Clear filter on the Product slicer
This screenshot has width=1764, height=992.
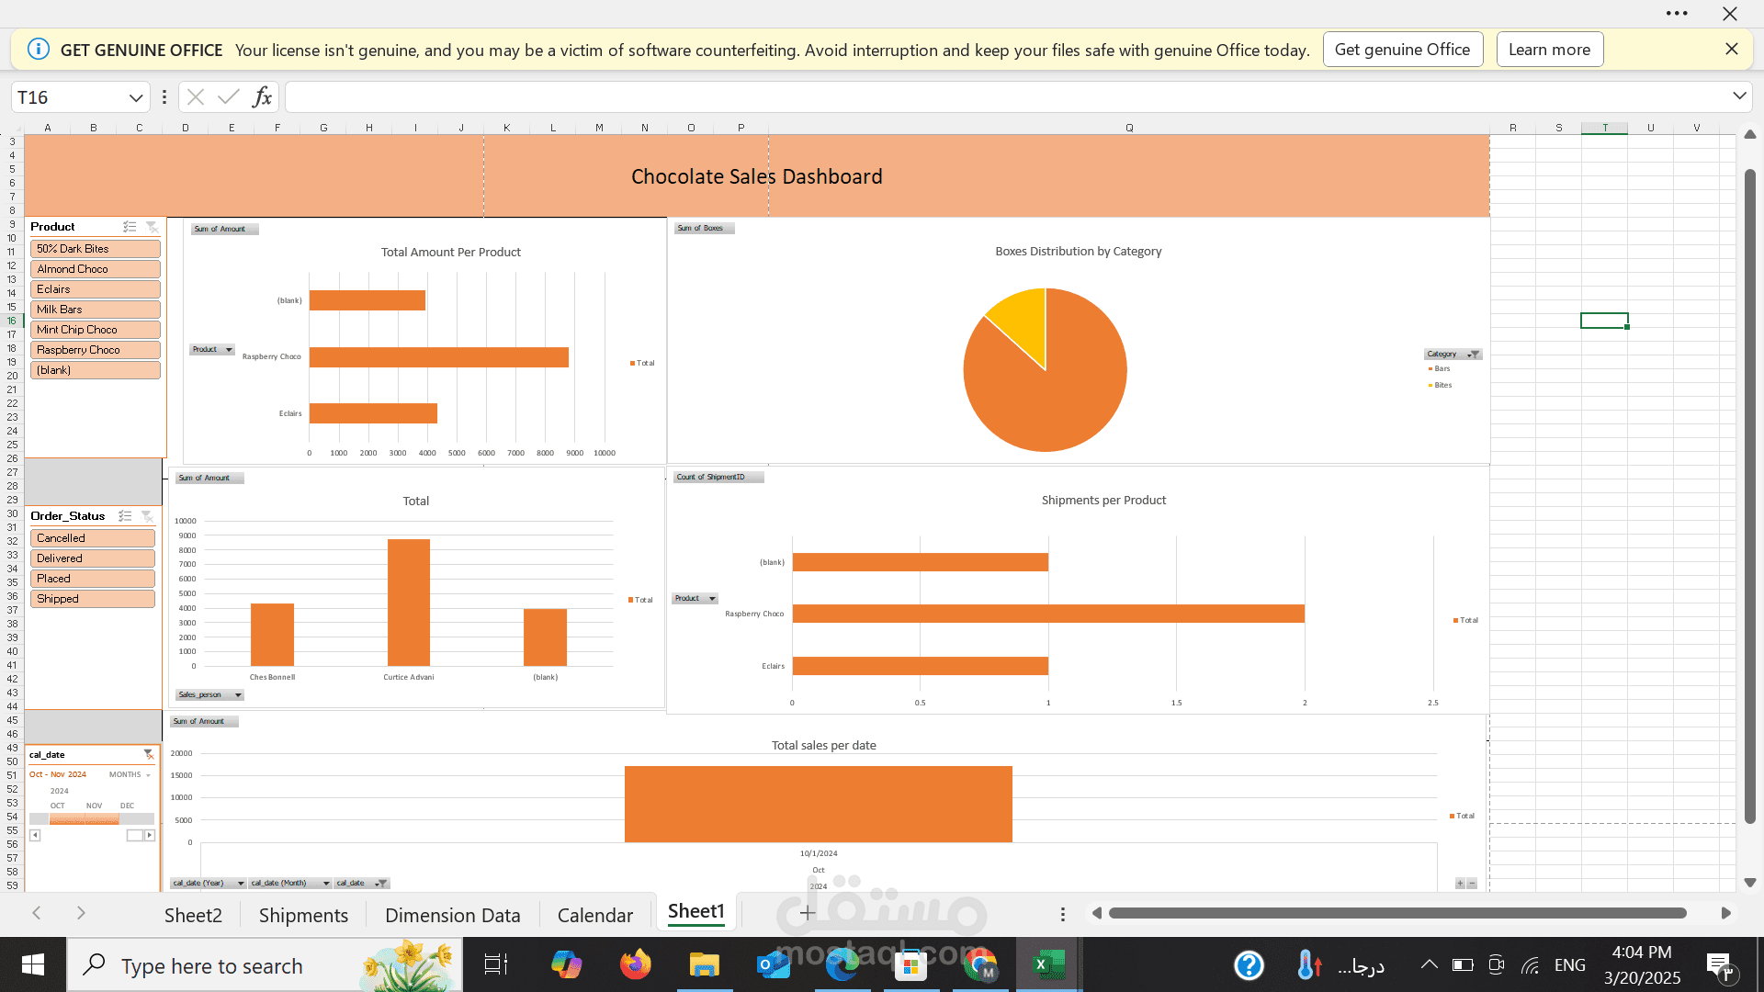click(x=152, y=227)
